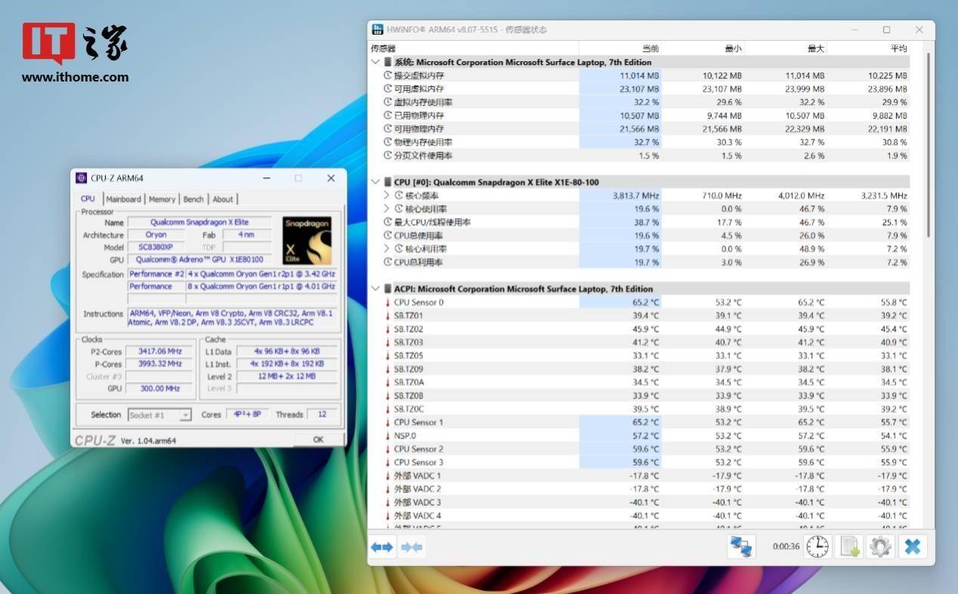Switch to the Memory tab in CPU-Z
Image resolution: width=958 pixels, height=594 pixels.
162,199
